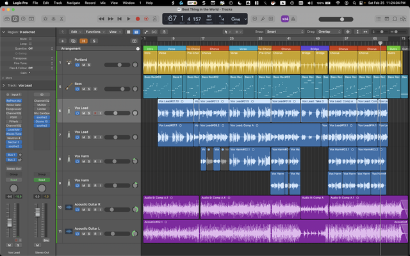The width and height of the screenshot is (410, 256).
Task: Click the green Read automation button
Action: point(42,180)
